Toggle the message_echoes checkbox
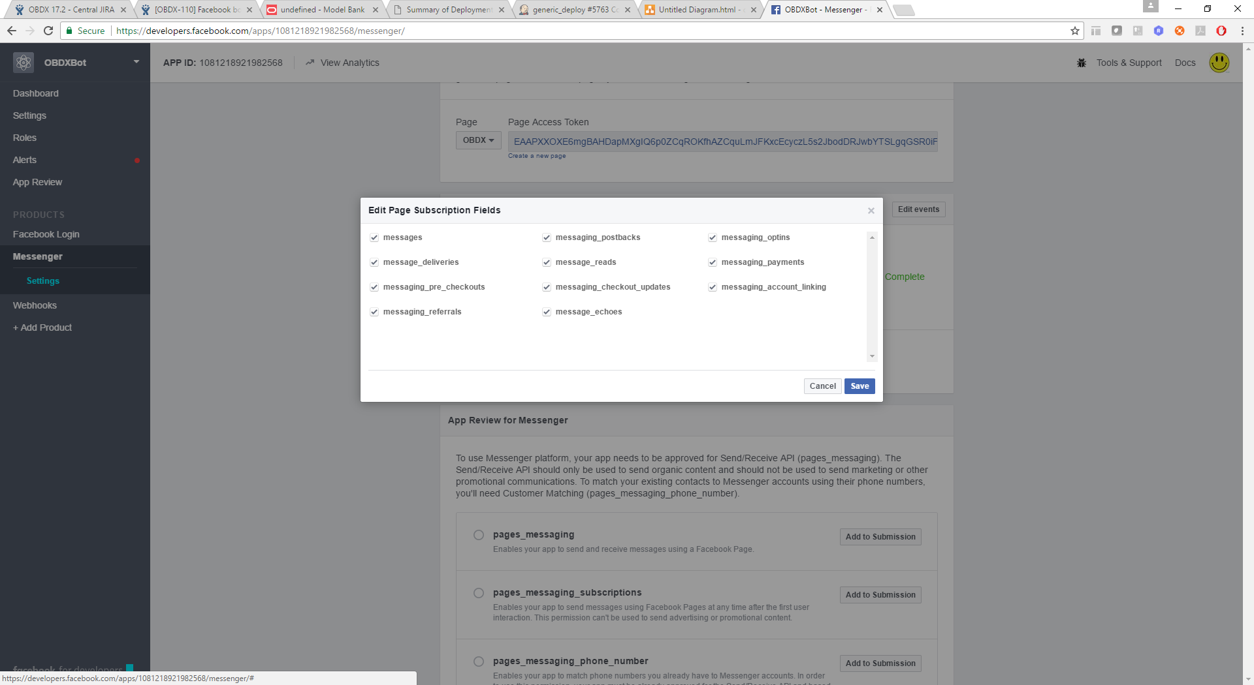This screenshot has width=1254, height=685. coord(547,312)
